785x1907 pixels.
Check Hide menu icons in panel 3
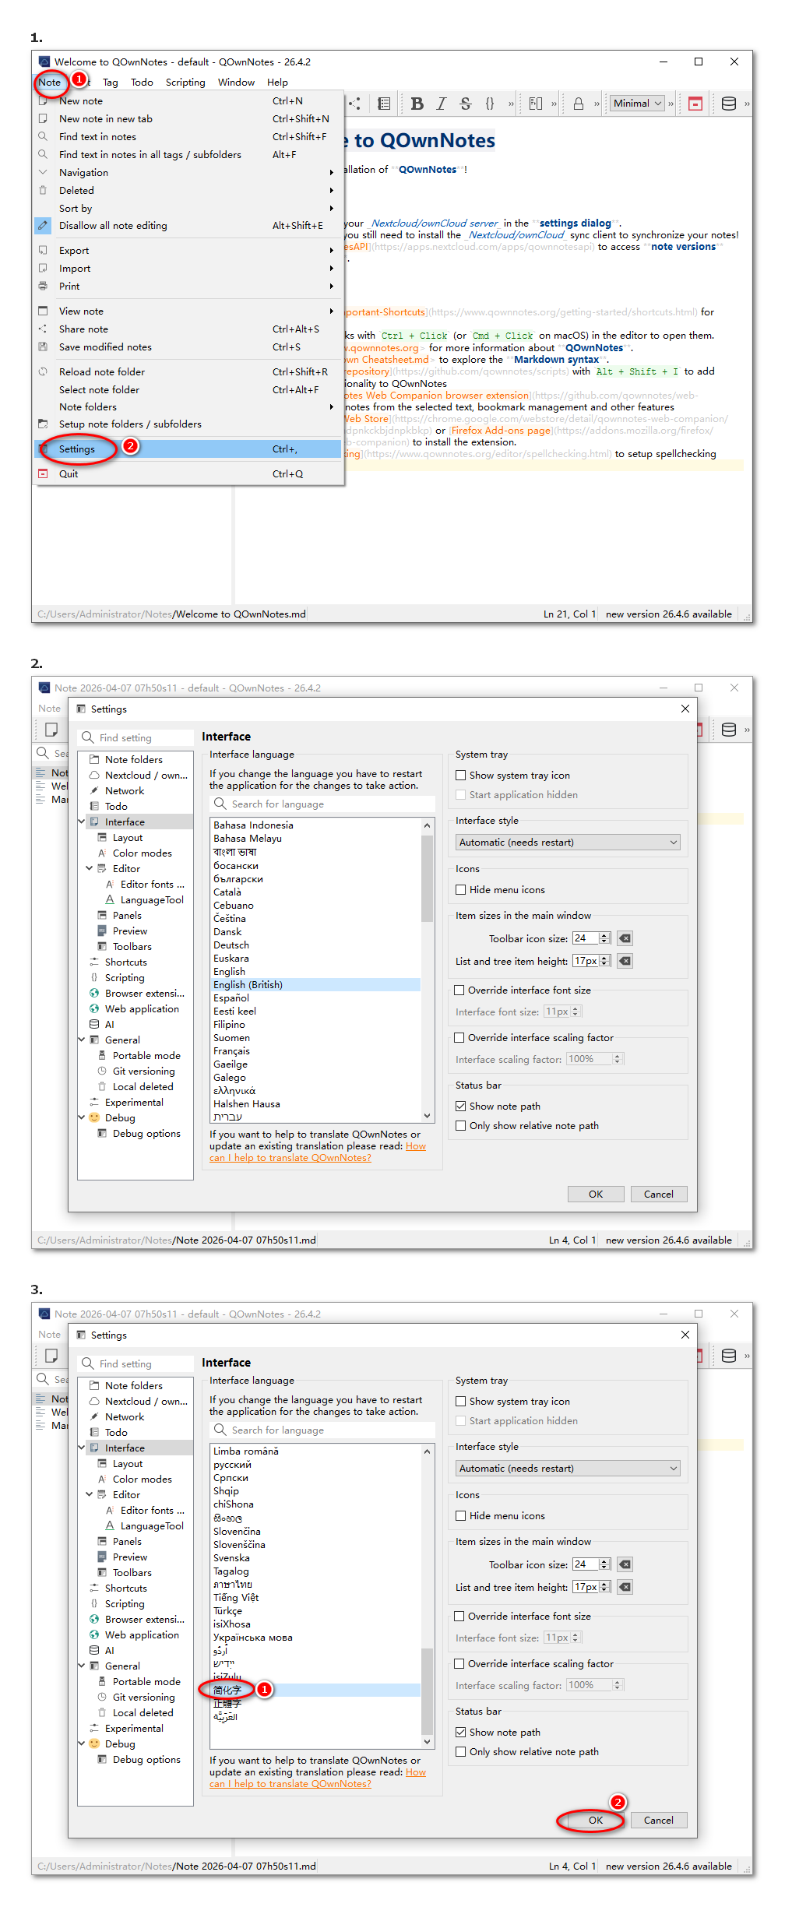click(x=461, y=1516)
